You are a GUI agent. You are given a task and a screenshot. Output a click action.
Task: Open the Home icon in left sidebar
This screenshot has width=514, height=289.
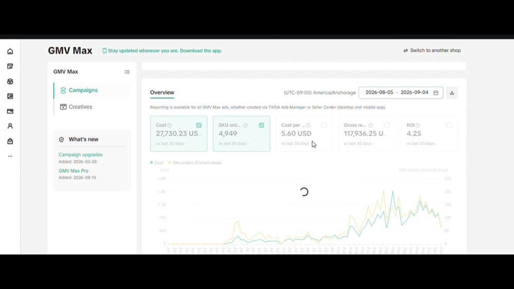point(10,51)
